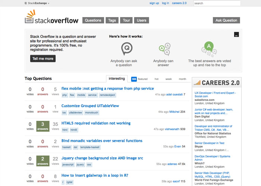Open 'Jquery change background size AND image src'
Viewport: 261px width, 186px height.
(102, 158)
